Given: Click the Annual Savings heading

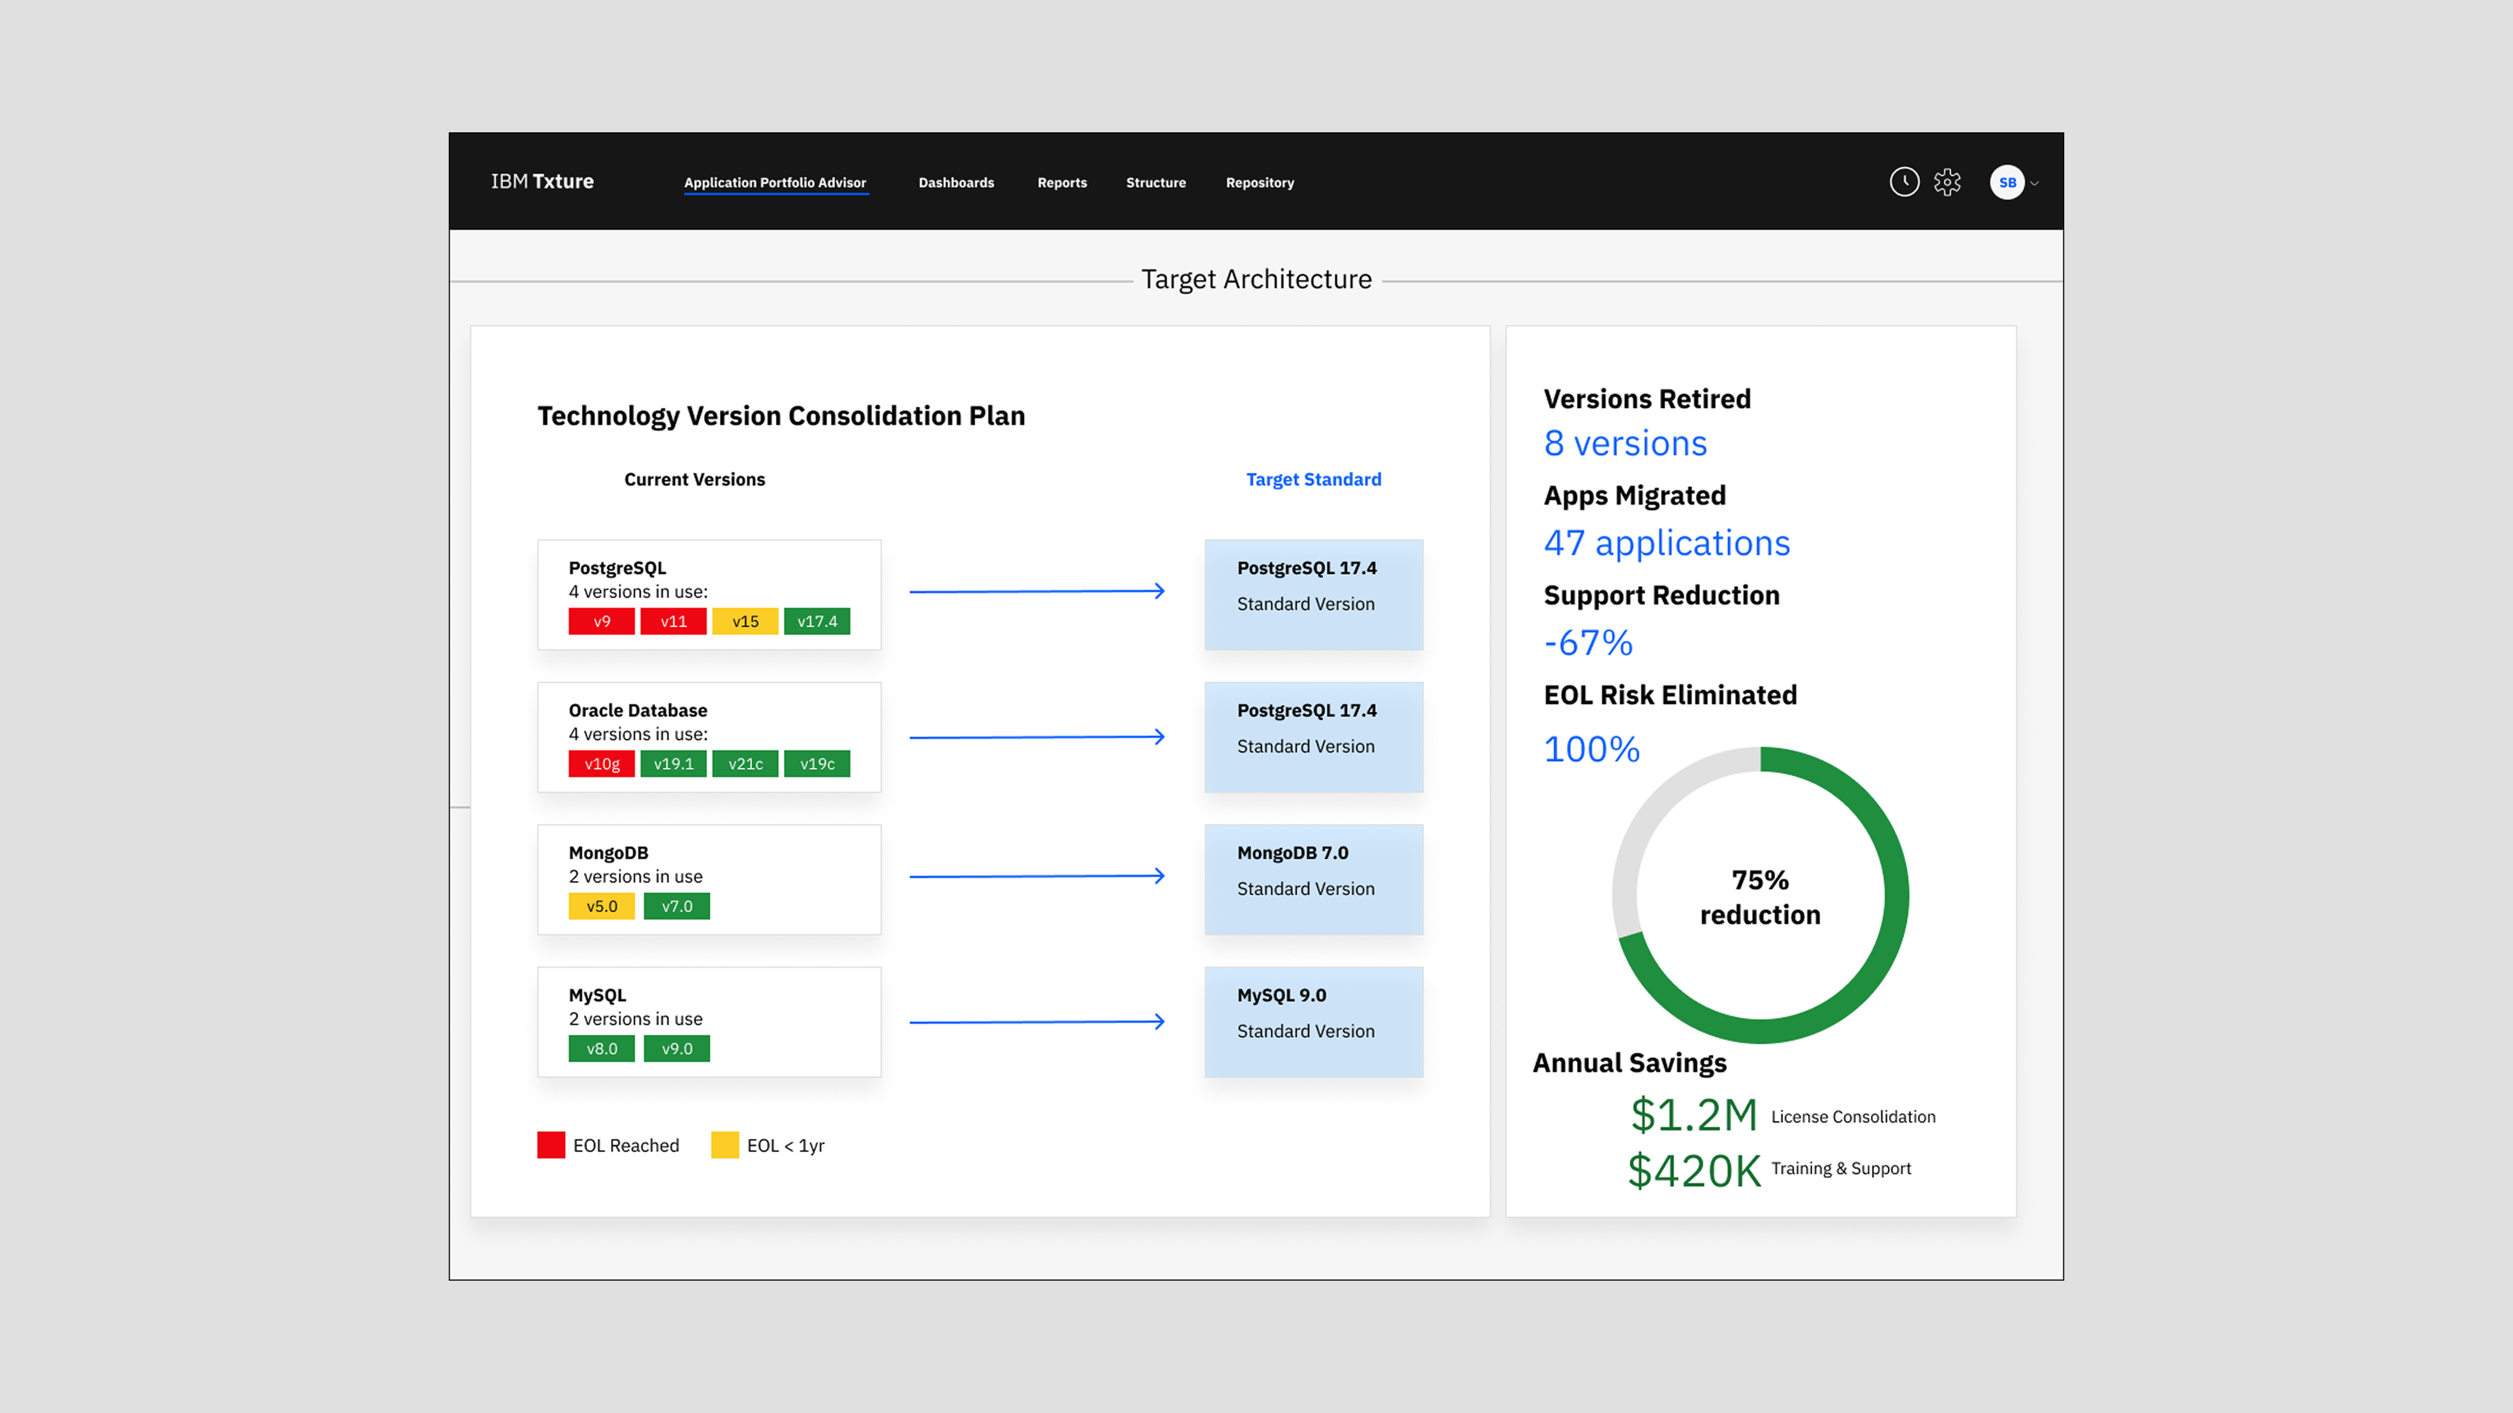Looking at the screenshot, I should point(1629,1062).
